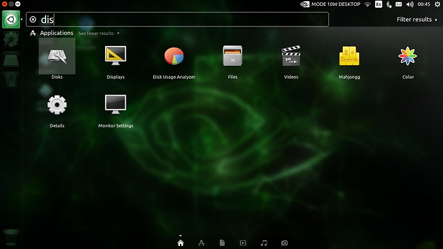This screenshot has width=443, height=249.
Task: Open the NVIDIA power mode indicator
Action: (305, 4)
